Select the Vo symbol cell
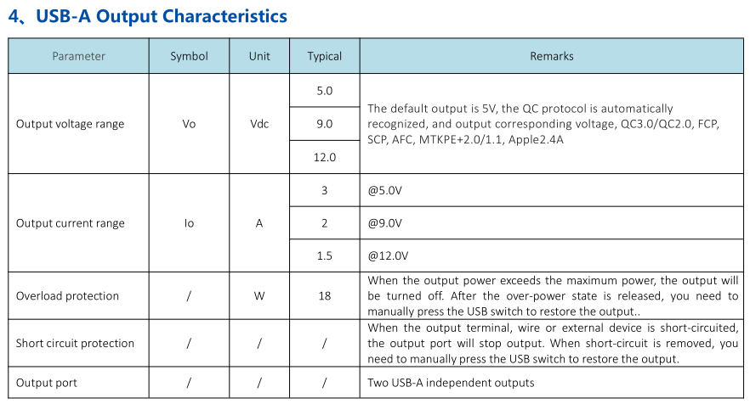Image resolution: width=750 pixels, height=404 pixels. (189, 124)
